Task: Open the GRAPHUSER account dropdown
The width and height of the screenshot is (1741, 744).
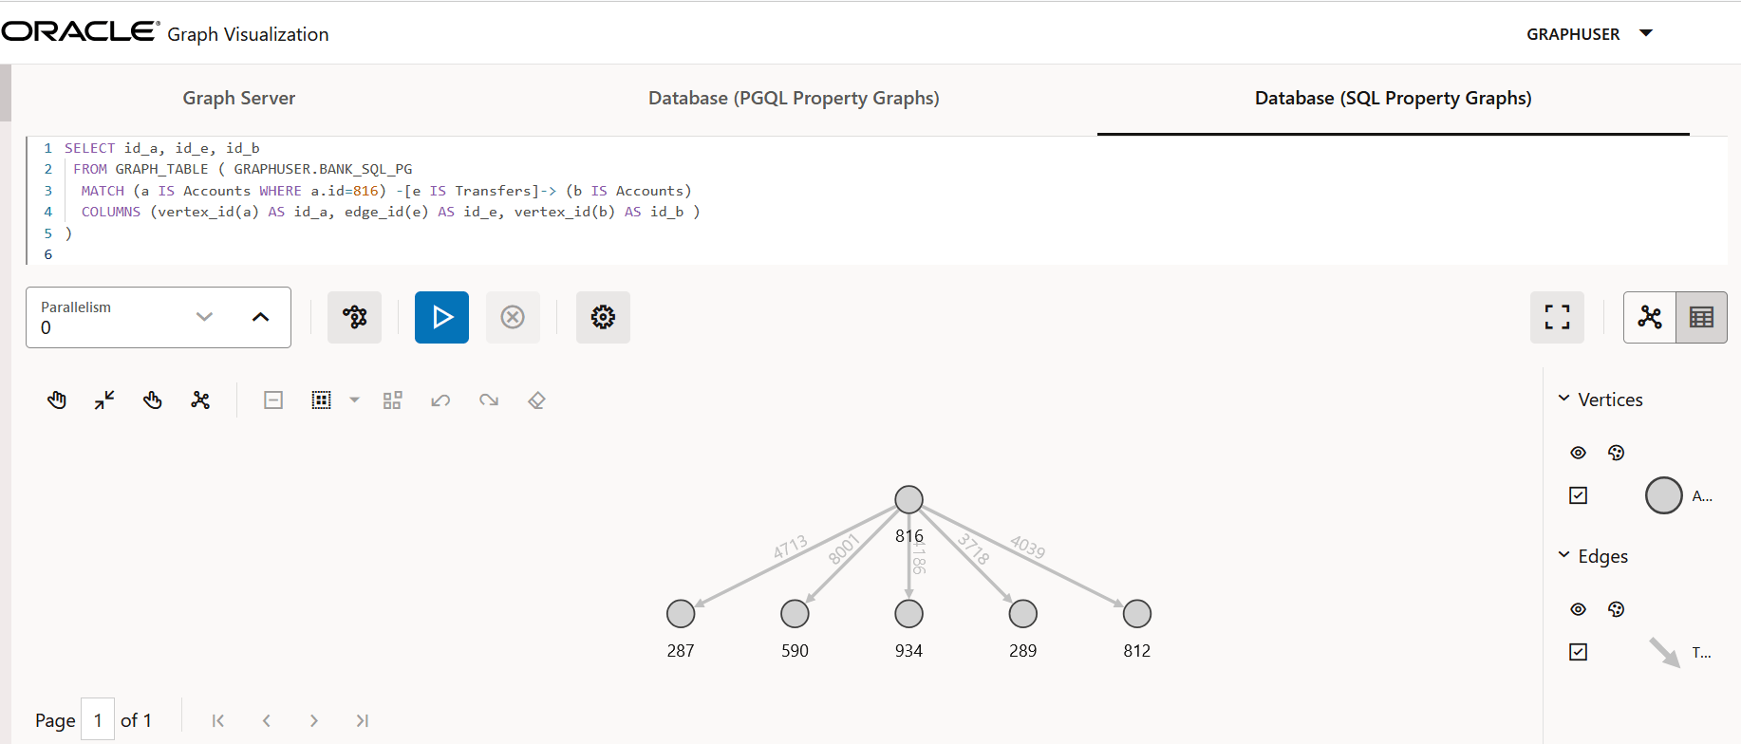Action: [x=1646, y=34]
